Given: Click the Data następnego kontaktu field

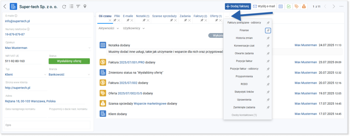Looking at the screenshot, I should tap(25, 114).
